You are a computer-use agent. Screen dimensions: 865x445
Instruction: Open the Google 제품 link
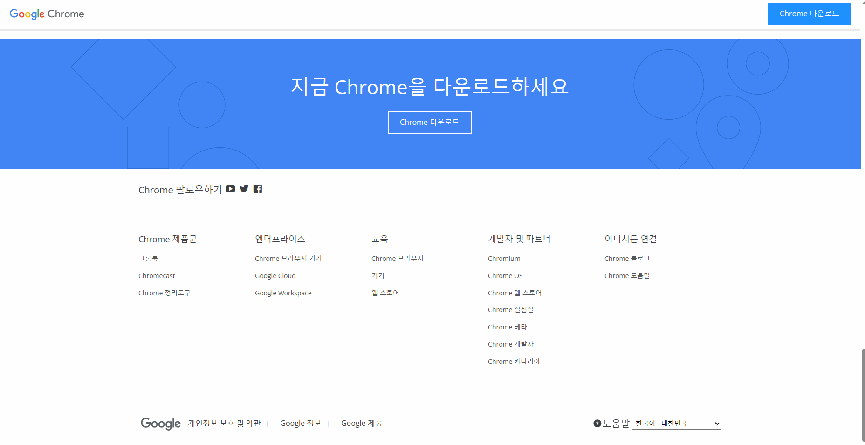pos(362,423)
